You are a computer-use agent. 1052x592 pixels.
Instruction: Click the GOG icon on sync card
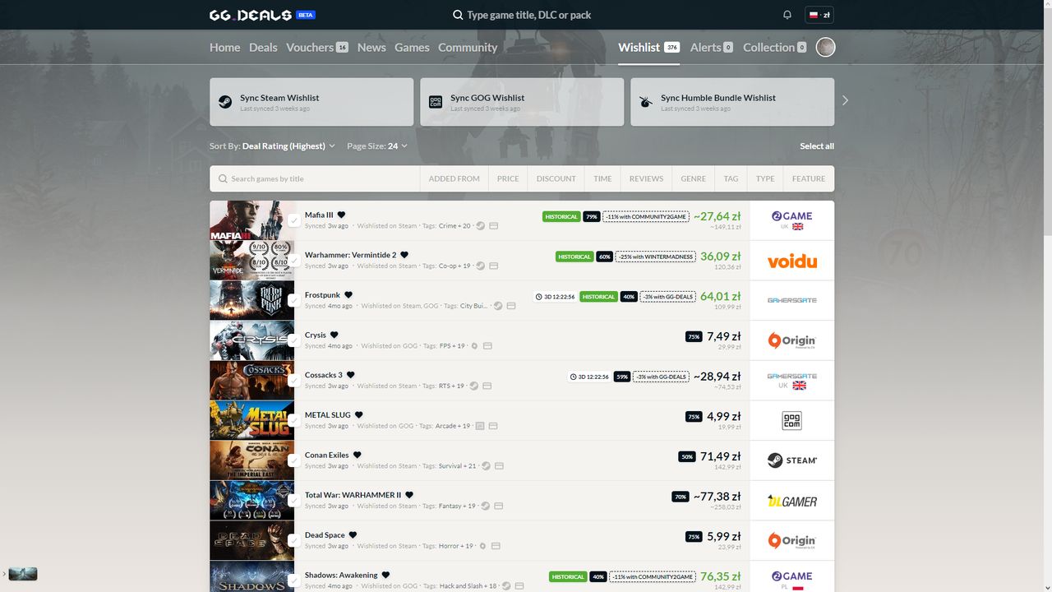click(436, 102)
